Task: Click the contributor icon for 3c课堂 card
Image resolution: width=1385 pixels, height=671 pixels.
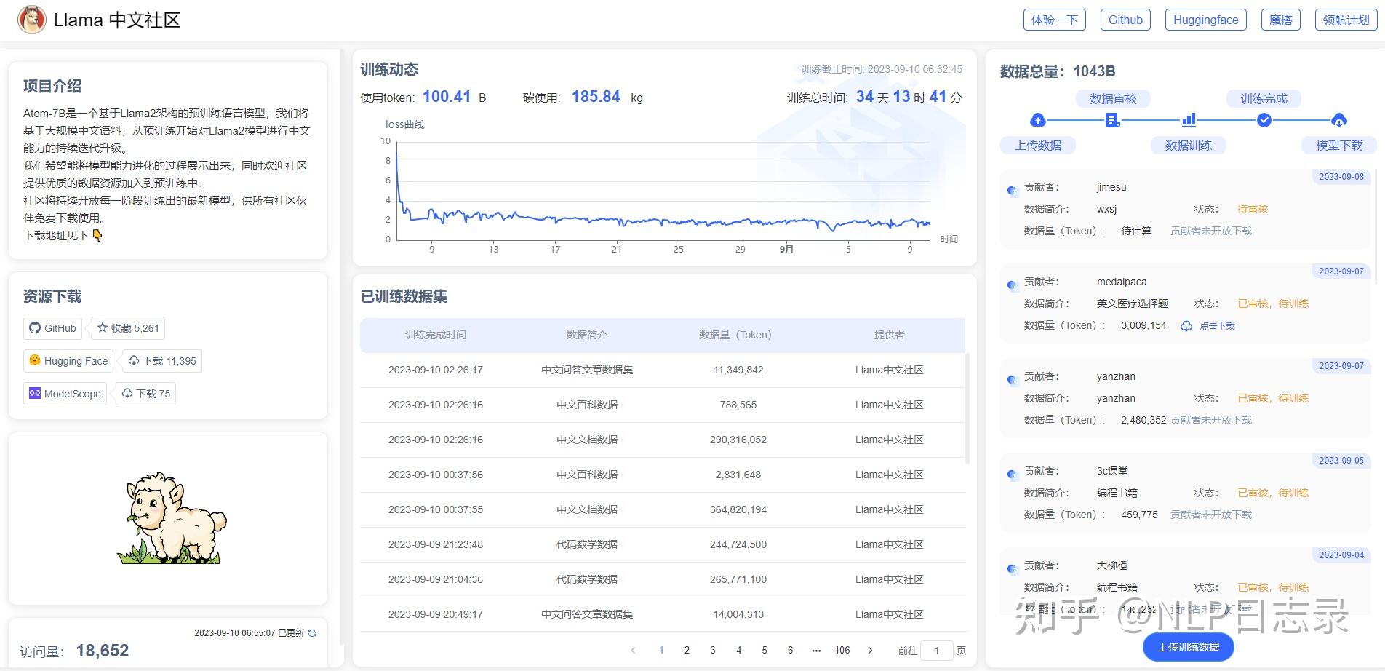Action: click(1012, 475)
